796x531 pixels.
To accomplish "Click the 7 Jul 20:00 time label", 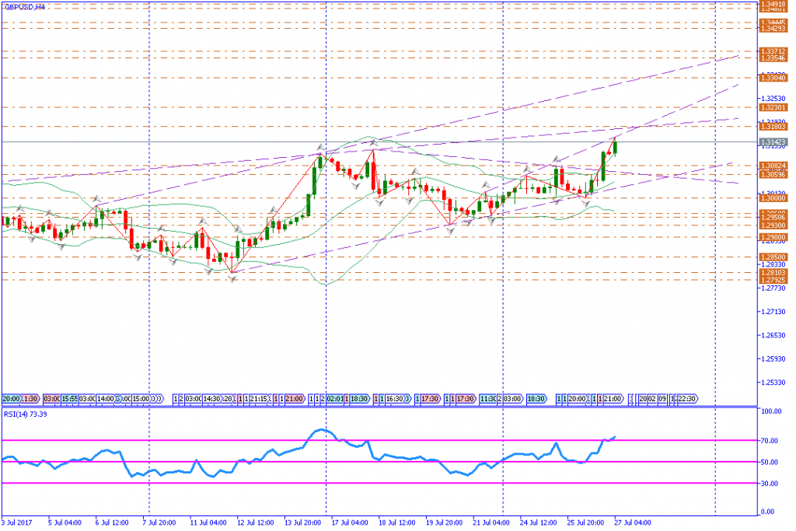I will coord(159,523).
